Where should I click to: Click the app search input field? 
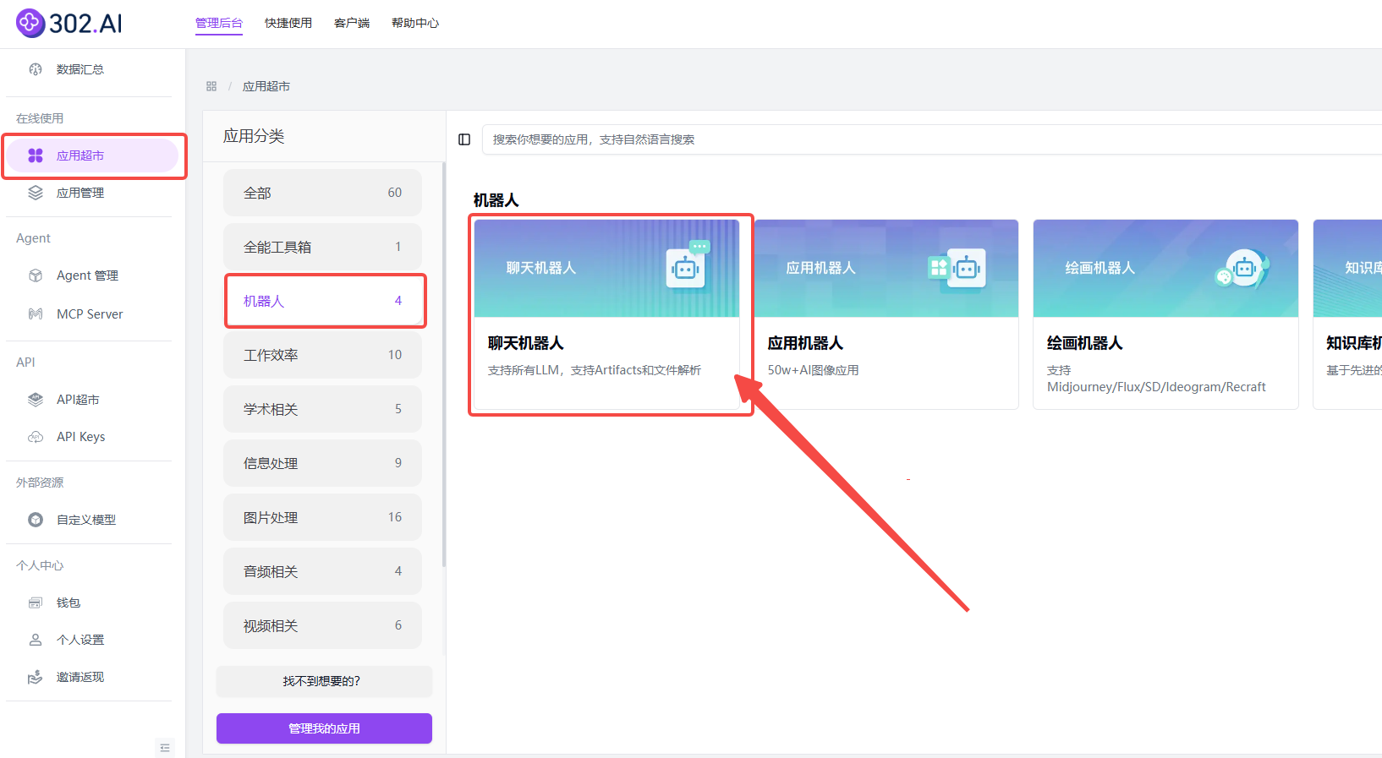point(931,139)
